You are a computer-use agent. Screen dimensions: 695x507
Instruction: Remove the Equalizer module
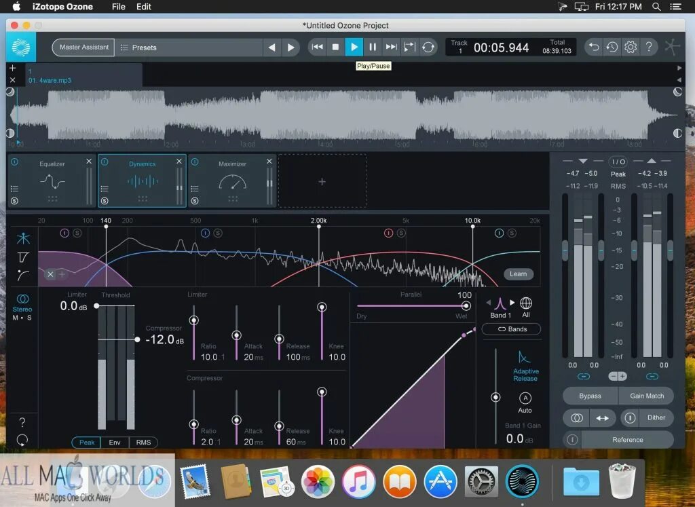(89, 162)
